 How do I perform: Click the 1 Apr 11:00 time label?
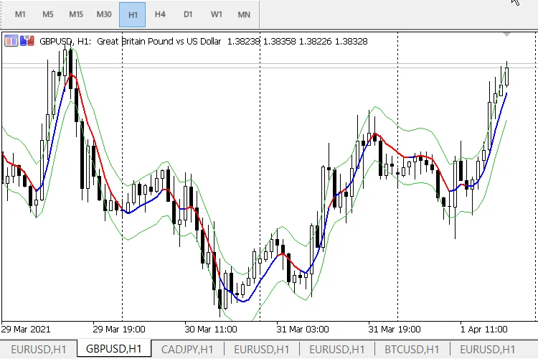pyautogui.click(x=484, y=330)
